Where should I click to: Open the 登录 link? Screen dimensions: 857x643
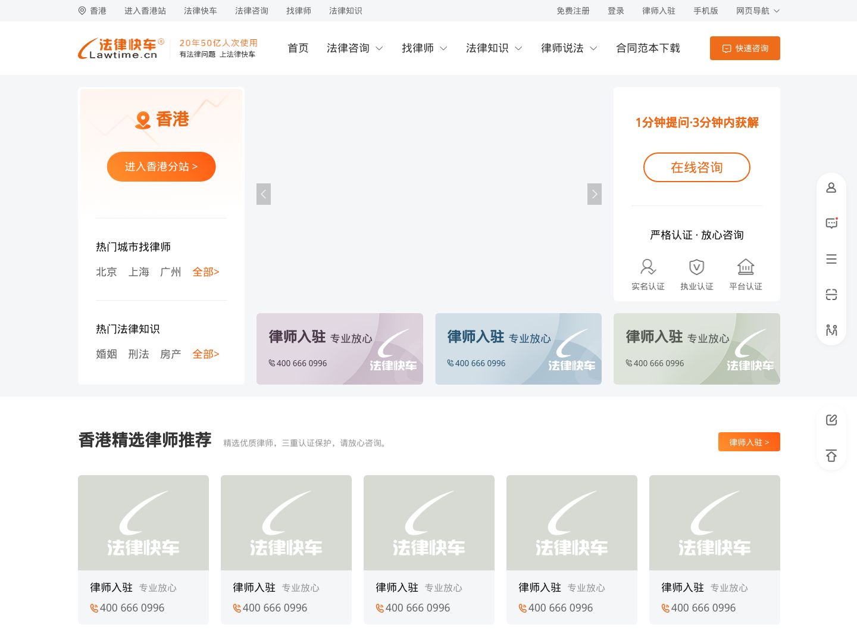coord(616,11)
